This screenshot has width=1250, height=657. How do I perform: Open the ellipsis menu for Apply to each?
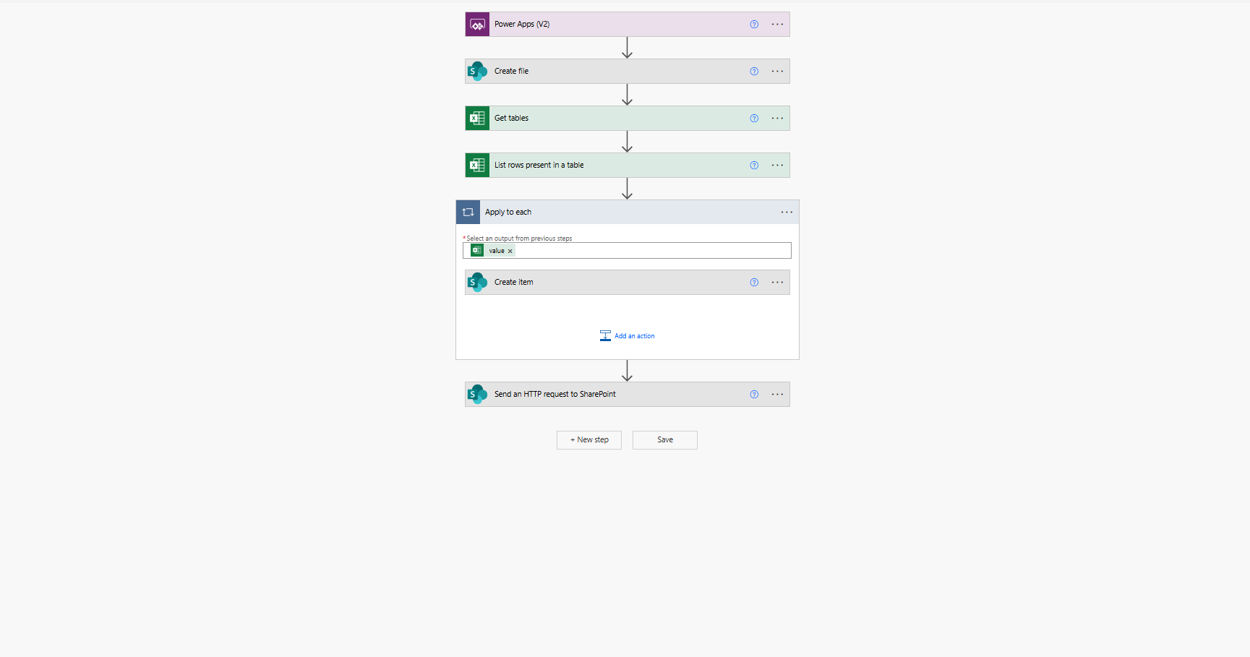(787, 212)
